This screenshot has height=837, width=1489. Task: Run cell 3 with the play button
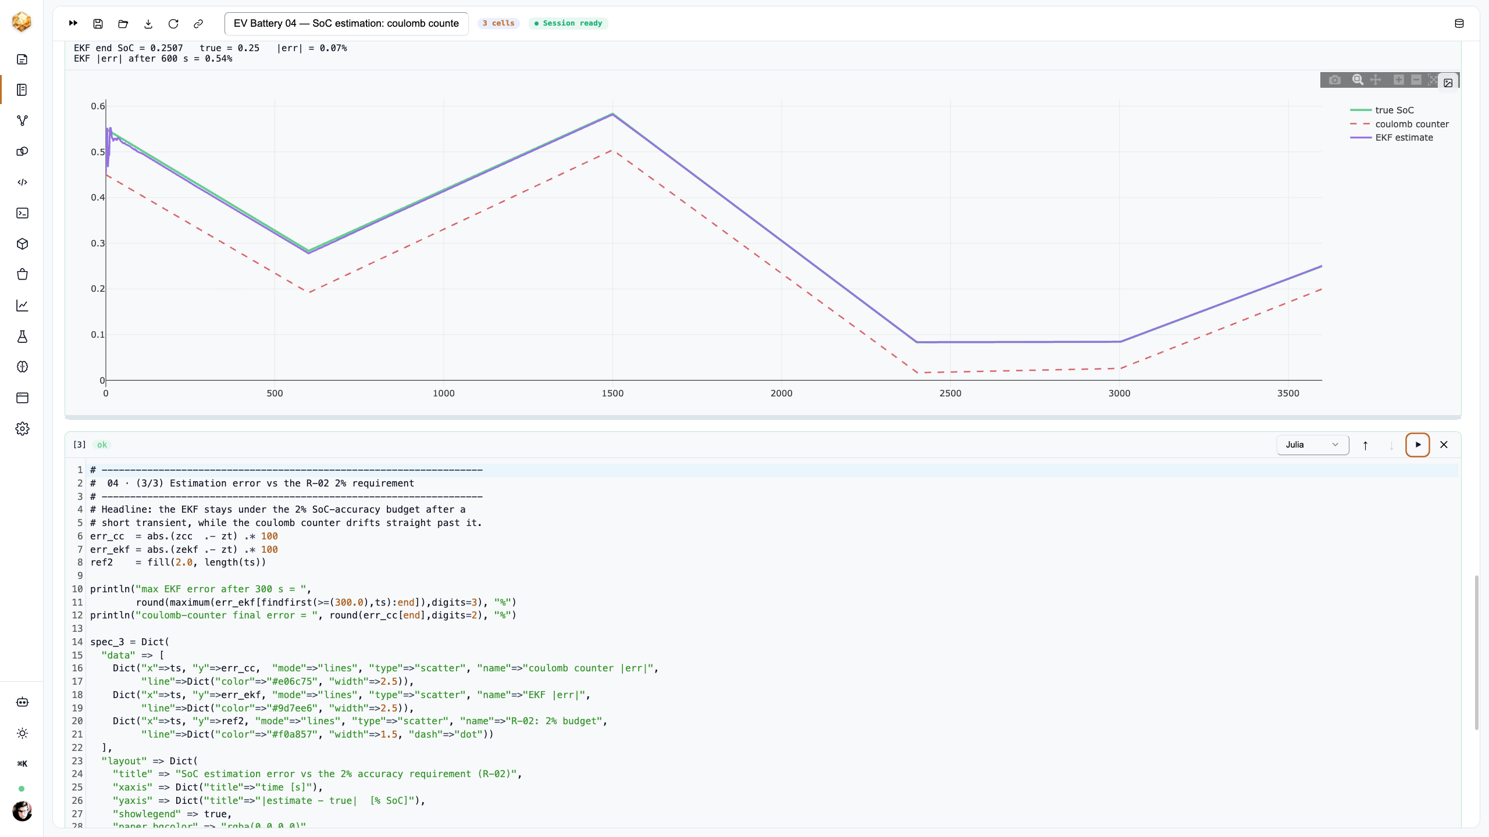(1418, 445)
